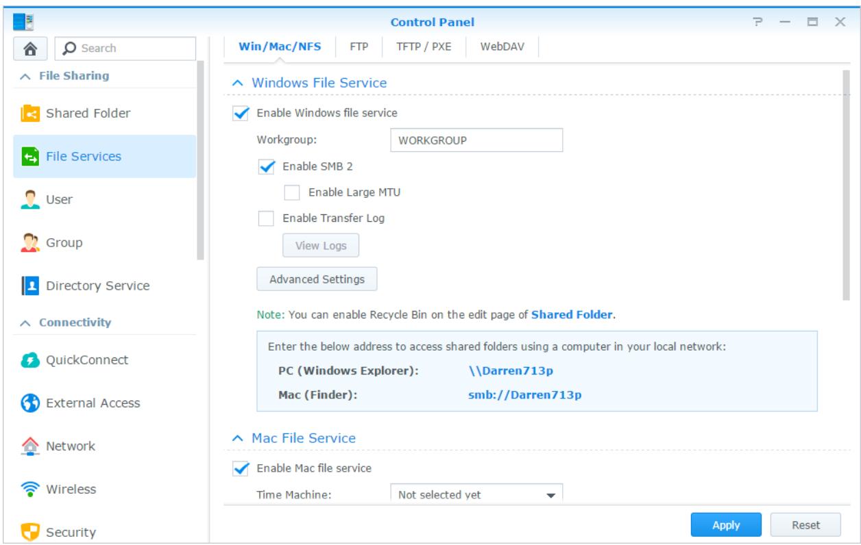Collapse the File Sharing category
The height and width of the screenshot is (545, 861).
(25, 76)
